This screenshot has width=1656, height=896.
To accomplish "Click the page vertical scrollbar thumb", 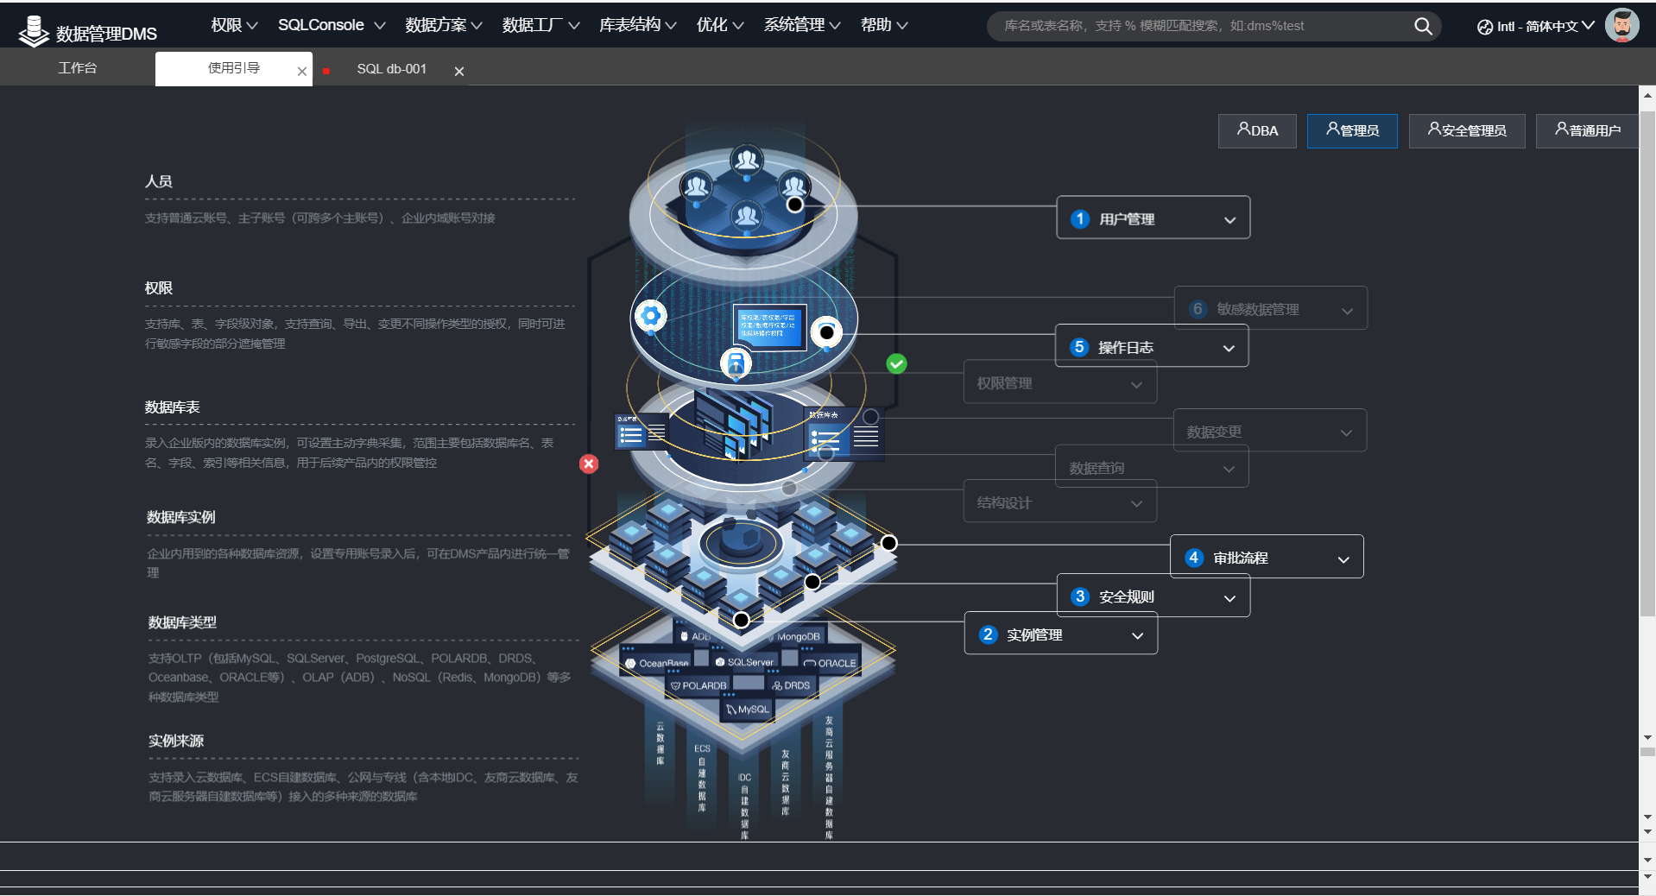I will click(x=1647, y=363).
